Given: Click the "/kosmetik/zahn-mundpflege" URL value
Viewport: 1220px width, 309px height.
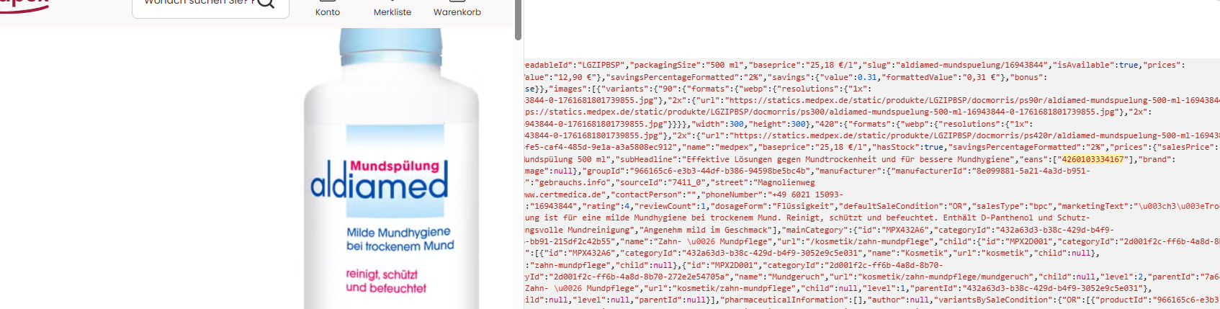Looking at the screenshot, I should tap(871, 241).
